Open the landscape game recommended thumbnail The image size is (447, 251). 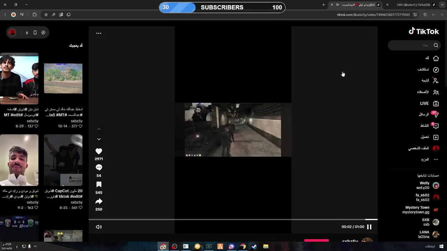point(63,78)
